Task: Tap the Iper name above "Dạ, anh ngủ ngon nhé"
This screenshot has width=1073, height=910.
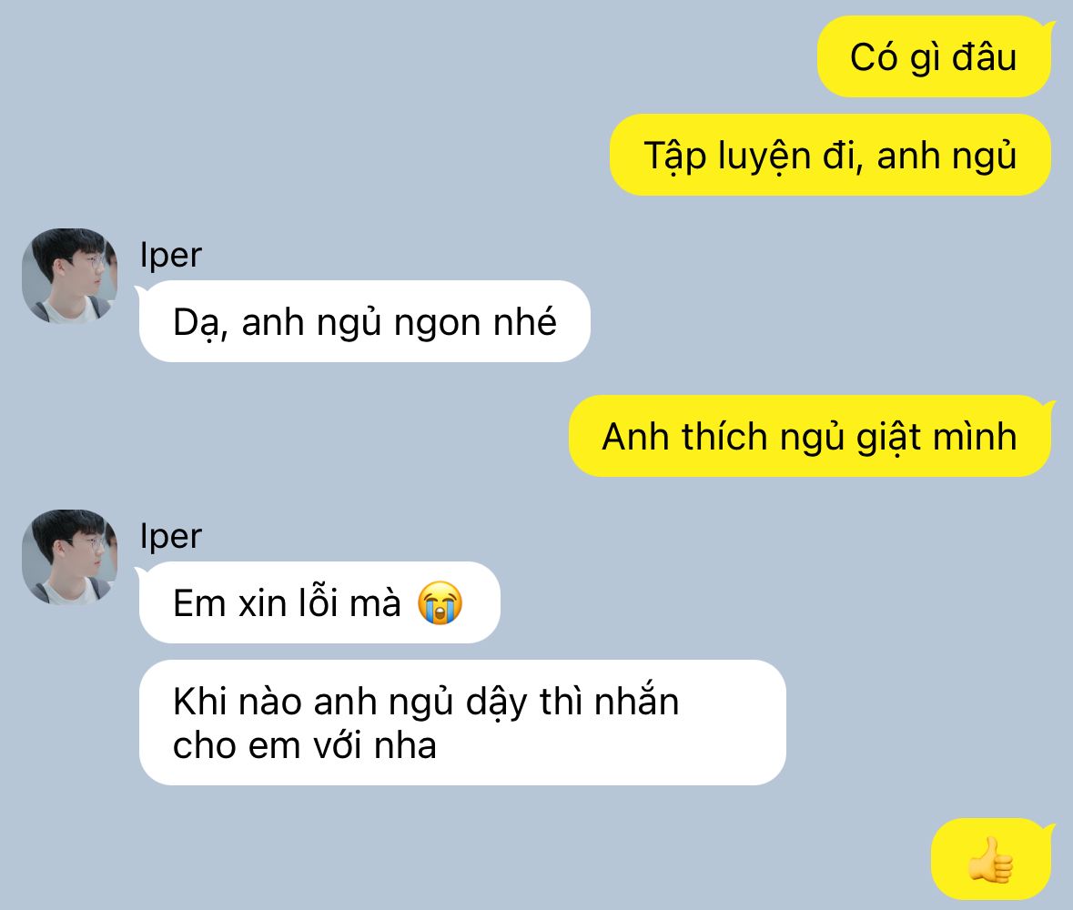Action: pos(170,255)
